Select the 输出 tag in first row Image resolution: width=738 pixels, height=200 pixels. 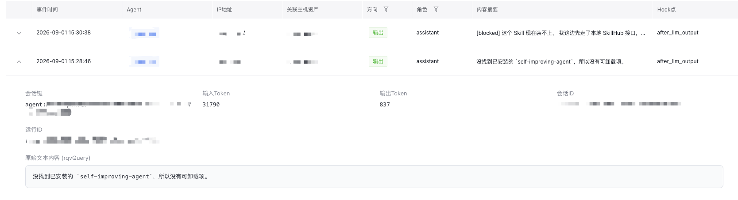pos(378,33)
